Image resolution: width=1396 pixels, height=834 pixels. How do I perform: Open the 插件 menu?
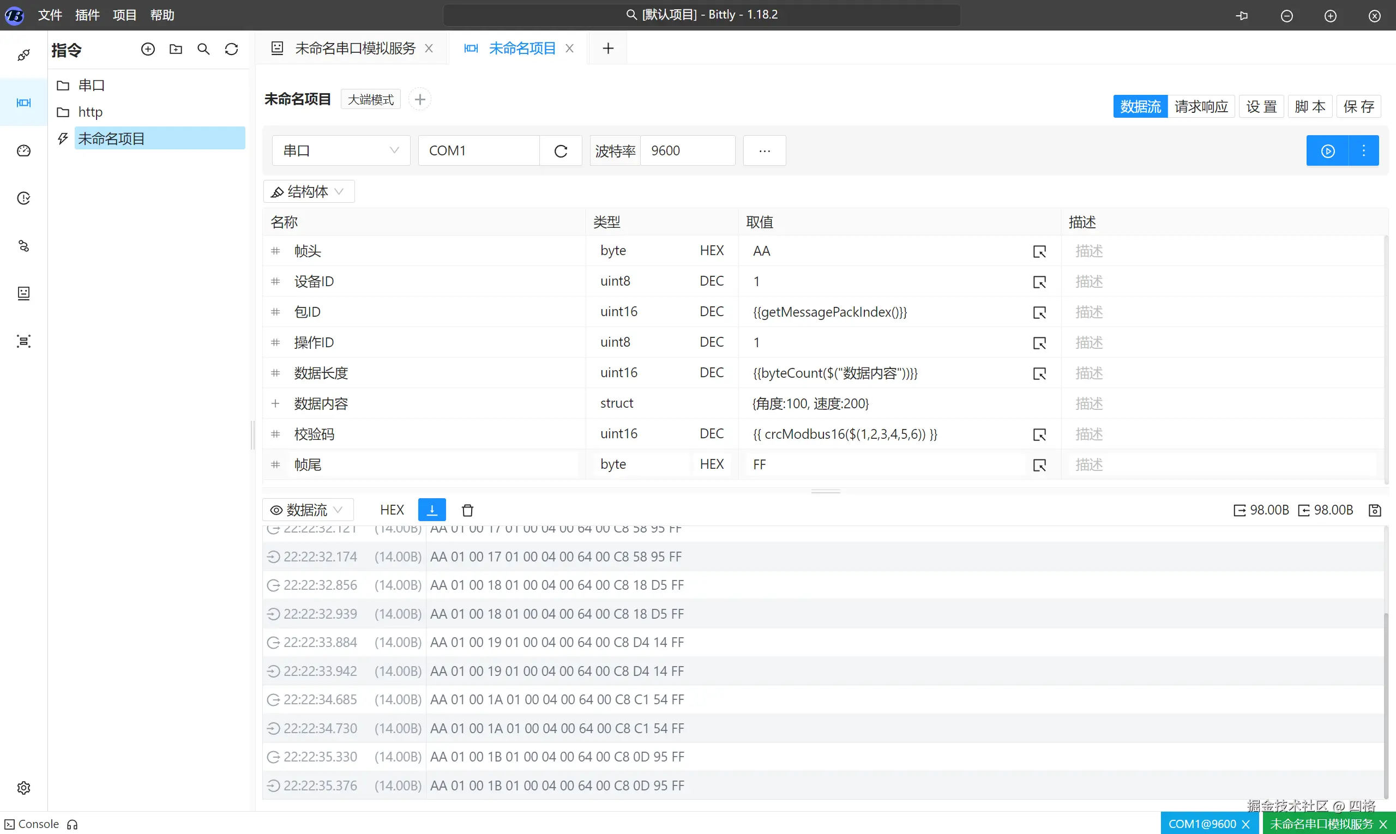point(87,15)
